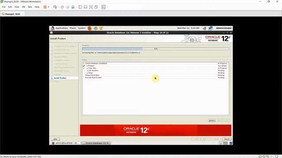This screenshot has height=158, width=282.
Task: Select the Link binaries status row
Action: coord(156,70)
